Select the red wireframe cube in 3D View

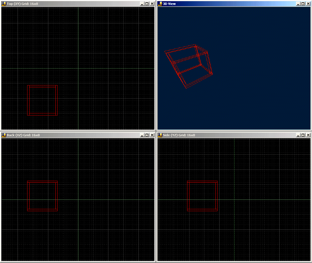click(188, 66)
